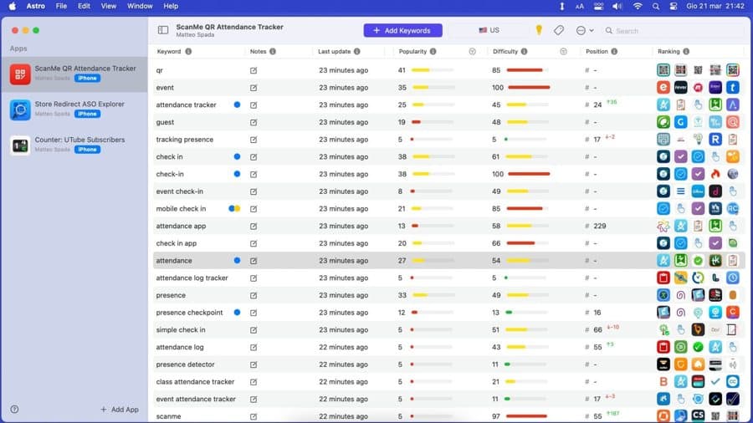Viewport: 753px width, 423px height.
Task: Open the US store country selector
Action: pyautogui.click(x=489, y=30)
